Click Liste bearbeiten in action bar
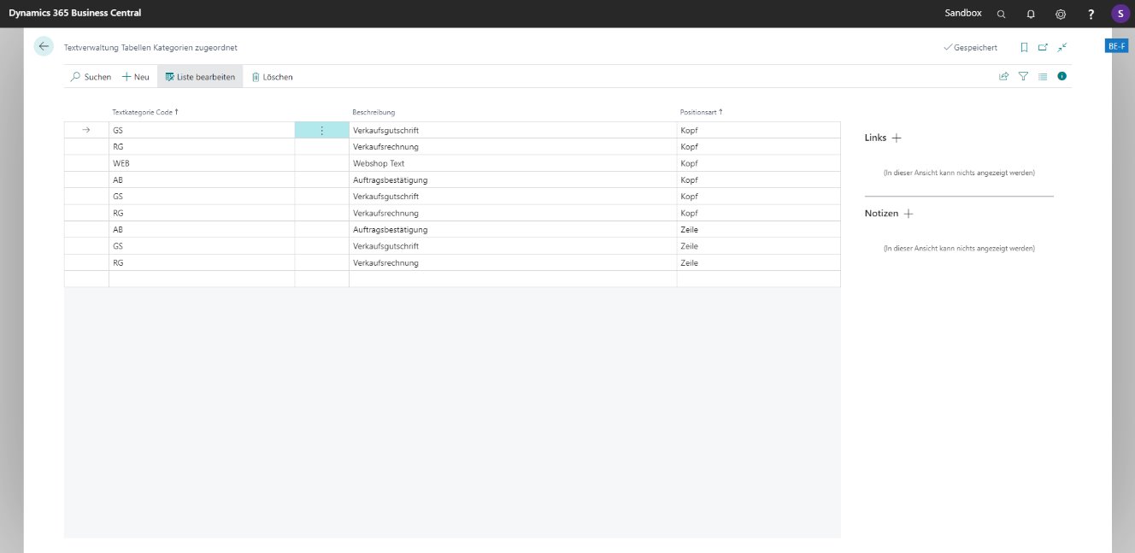Image resolution: width=1135 pixels, height=553 pixels. pos(200,77)
